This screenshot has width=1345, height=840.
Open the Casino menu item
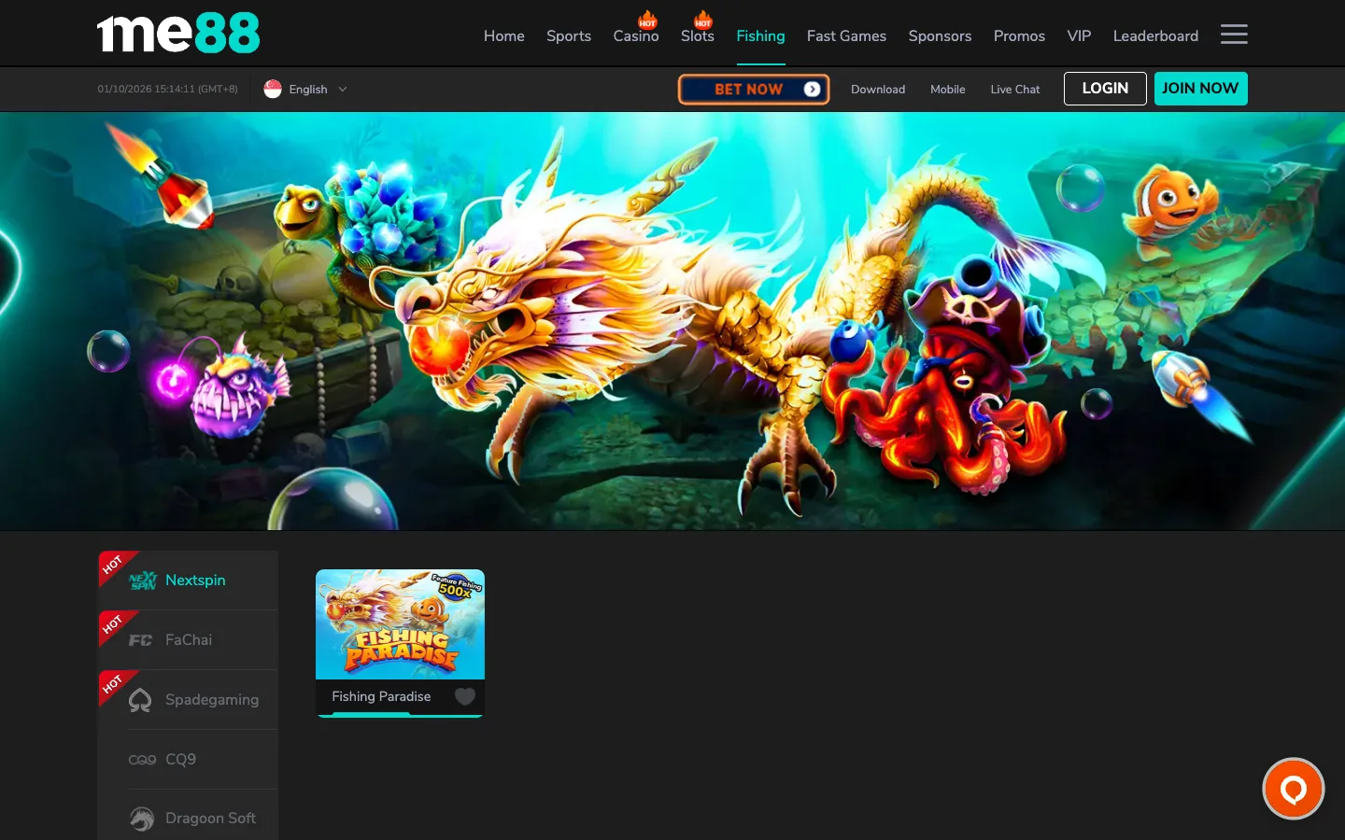point(636,35)
